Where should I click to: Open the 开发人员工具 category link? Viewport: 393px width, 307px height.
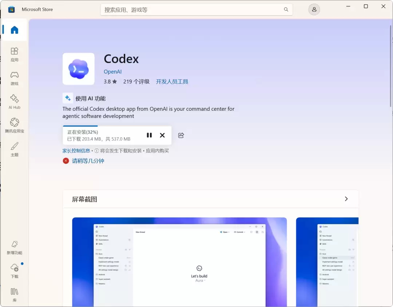[x=172, y=82]
